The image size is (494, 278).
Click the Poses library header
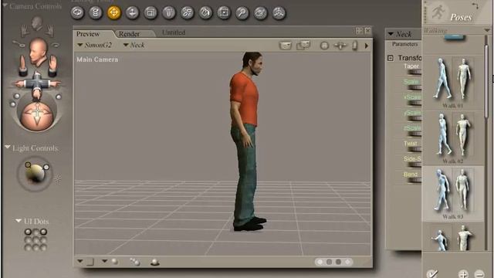(x=460, y=17)
